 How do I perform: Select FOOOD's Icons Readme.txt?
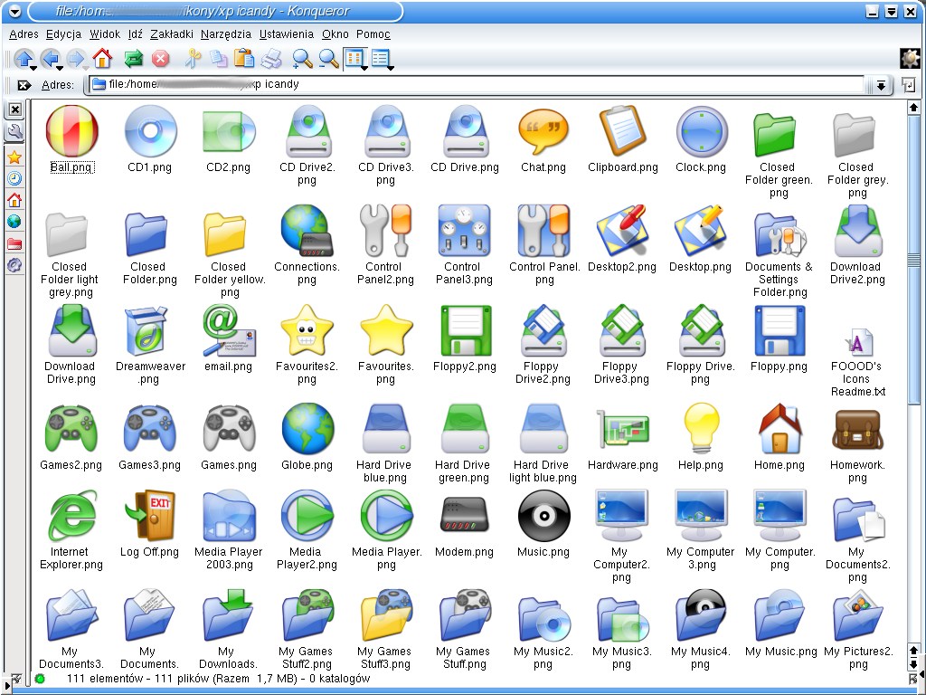857,361
